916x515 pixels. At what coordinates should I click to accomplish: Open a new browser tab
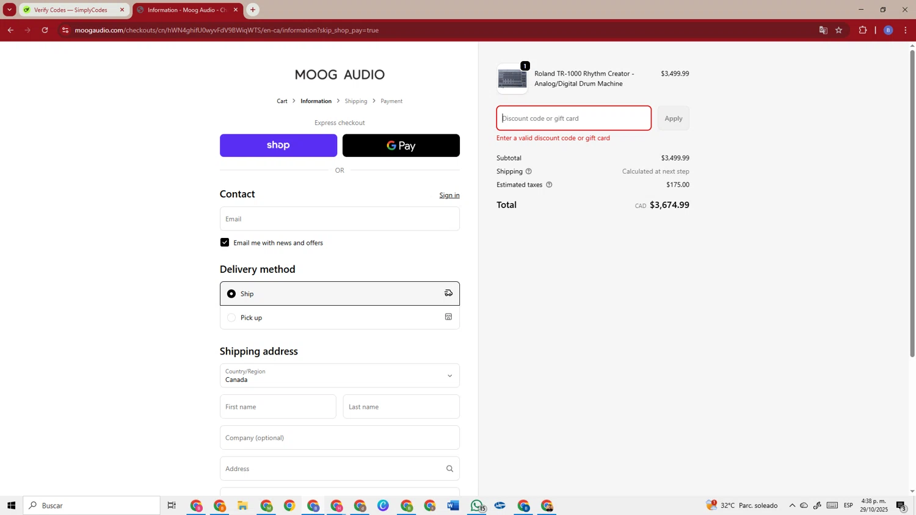253,10
